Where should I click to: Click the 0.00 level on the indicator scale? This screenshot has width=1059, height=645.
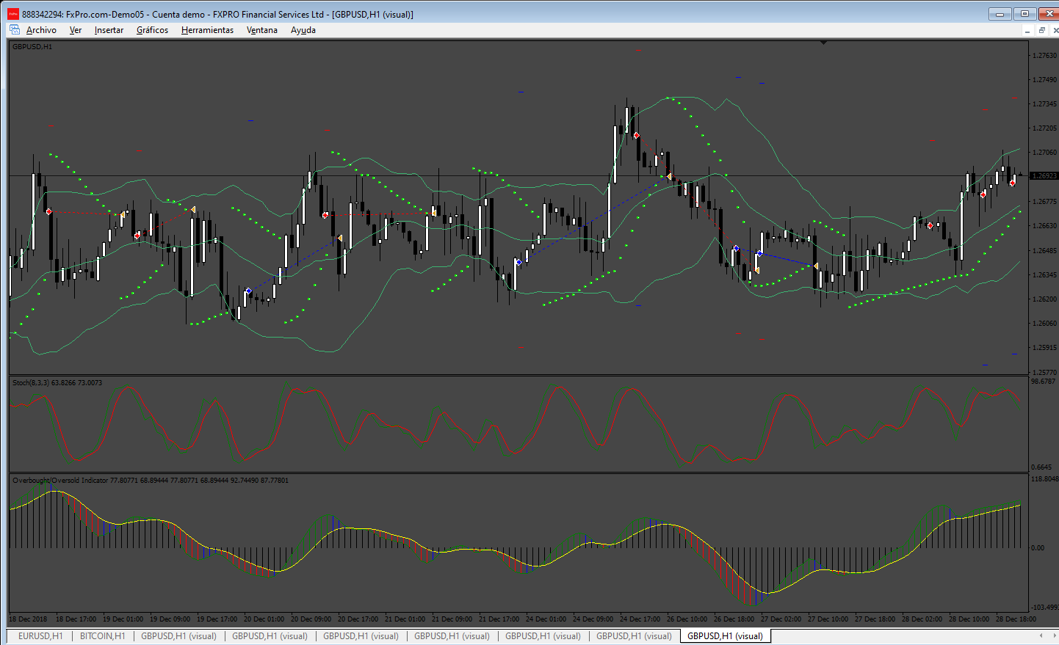pyautogui.click(x=1038, y=547)
